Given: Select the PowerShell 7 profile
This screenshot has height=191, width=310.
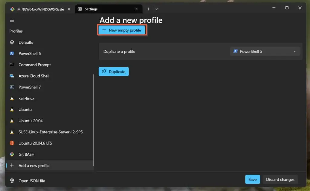Looking at the screenshot, I should tap(50, 87).
